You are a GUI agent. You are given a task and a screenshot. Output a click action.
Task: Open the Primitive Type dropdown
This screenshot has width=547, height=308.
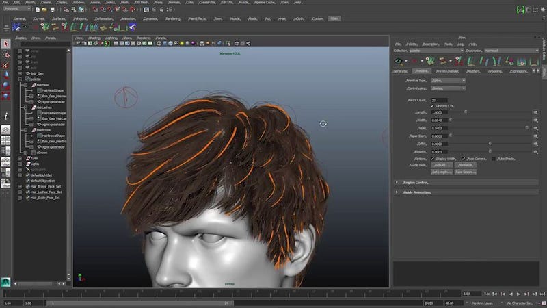pos(448,81)
